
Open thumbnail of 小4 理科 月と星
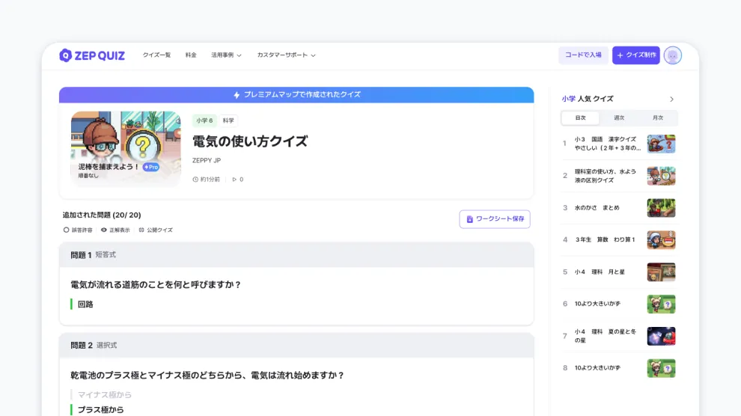click(661, 272)
